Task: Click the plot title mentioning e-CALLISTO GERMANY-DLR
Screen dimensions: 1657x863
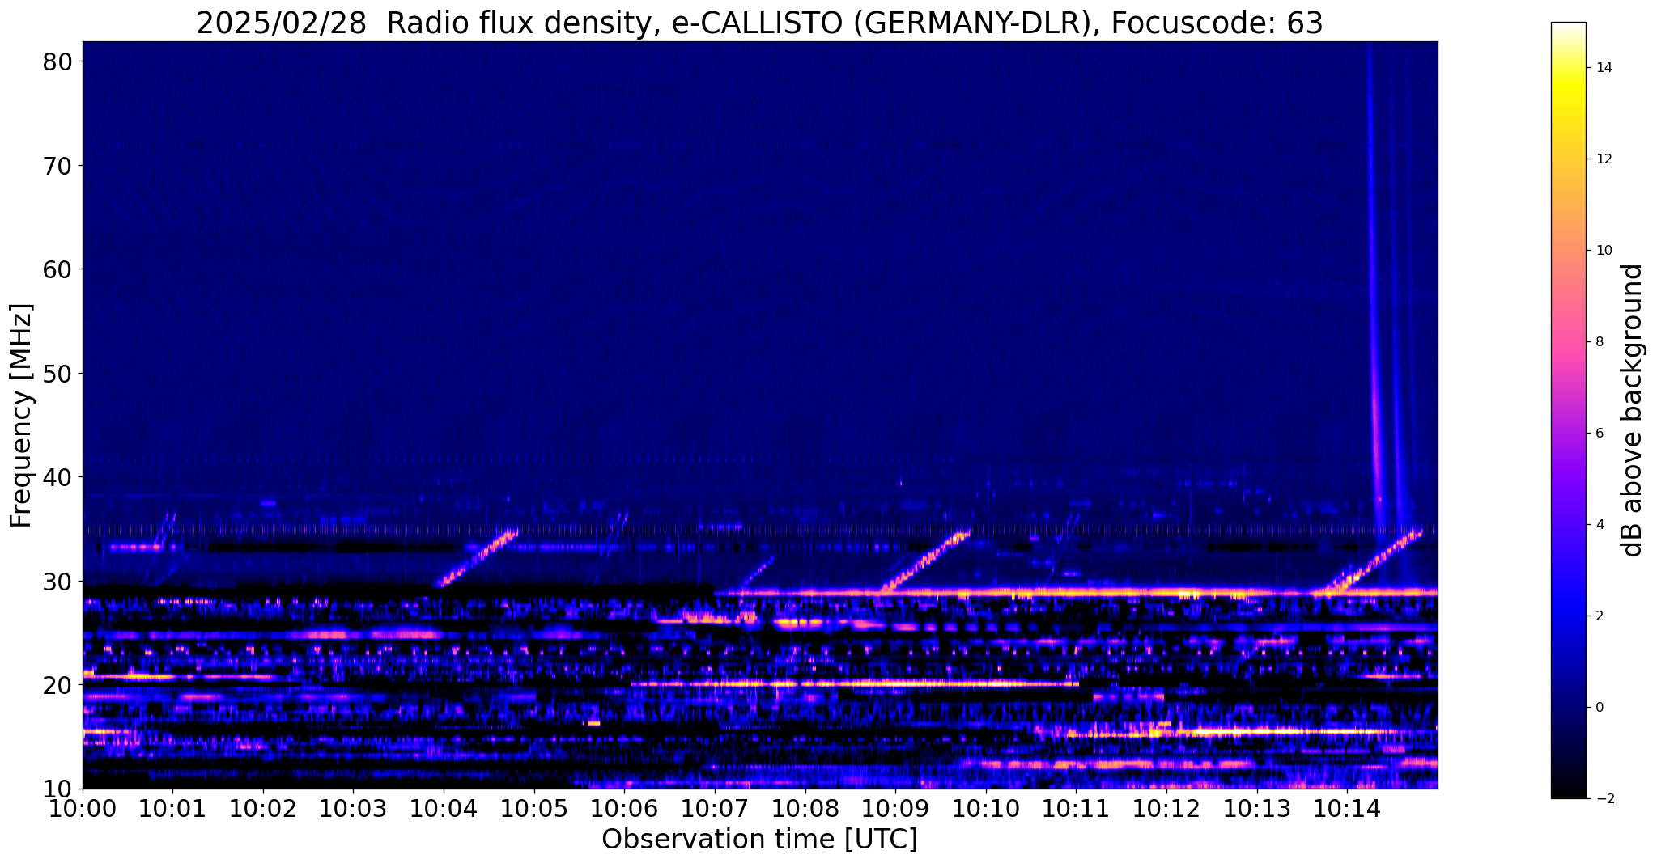Action: click(759, 23)
